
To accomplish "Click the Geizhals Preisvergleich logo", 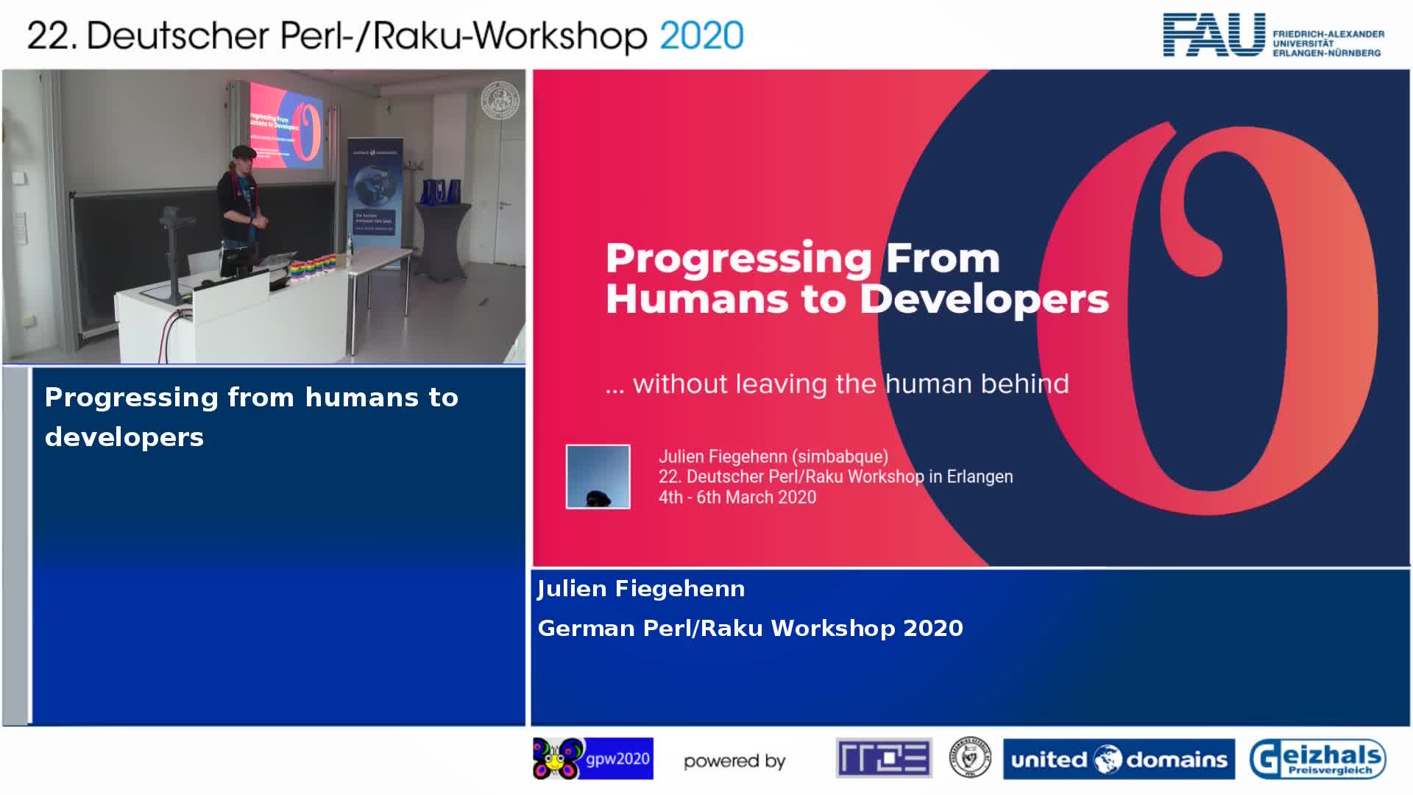I will pyautogui.click(x=1317, y=759).
